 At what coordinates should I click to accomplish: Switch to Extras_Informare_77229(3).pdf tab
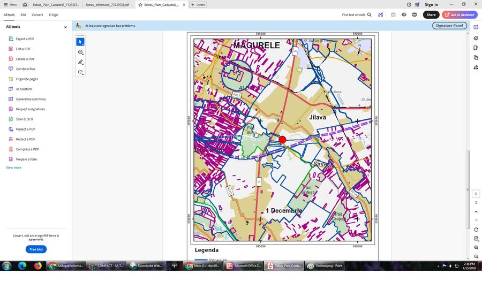tap(107, 4)
